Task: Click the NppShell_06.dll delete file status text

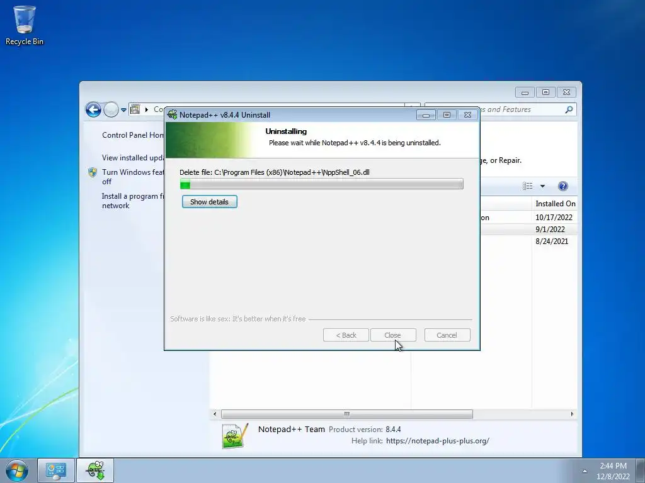Action: coord(275,172)
